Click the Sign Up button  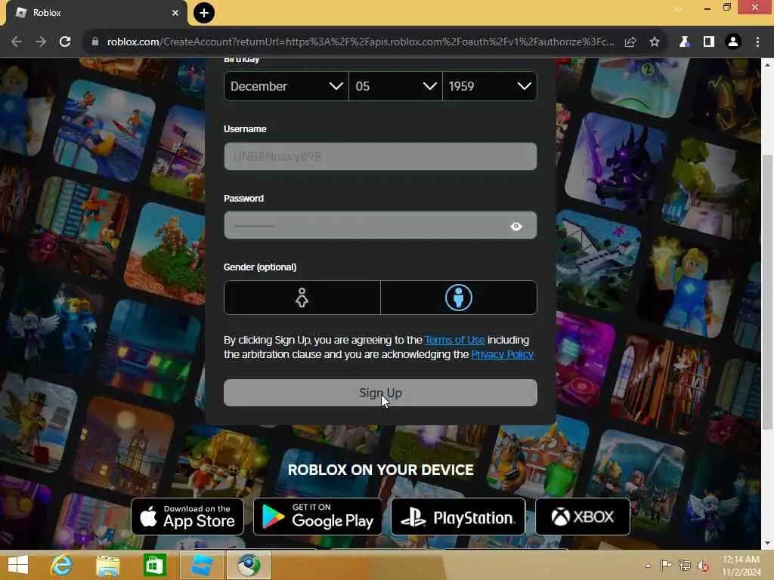click(x=380, y=393)
